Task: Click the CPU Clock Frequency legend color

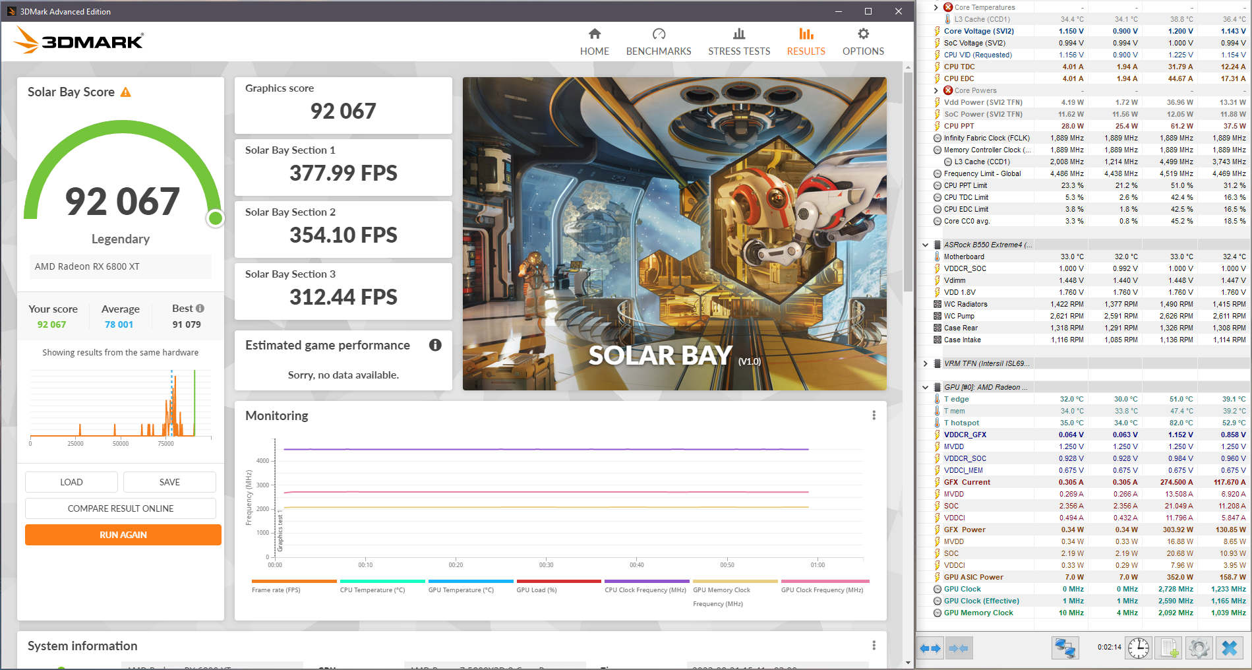Action: 647,582
